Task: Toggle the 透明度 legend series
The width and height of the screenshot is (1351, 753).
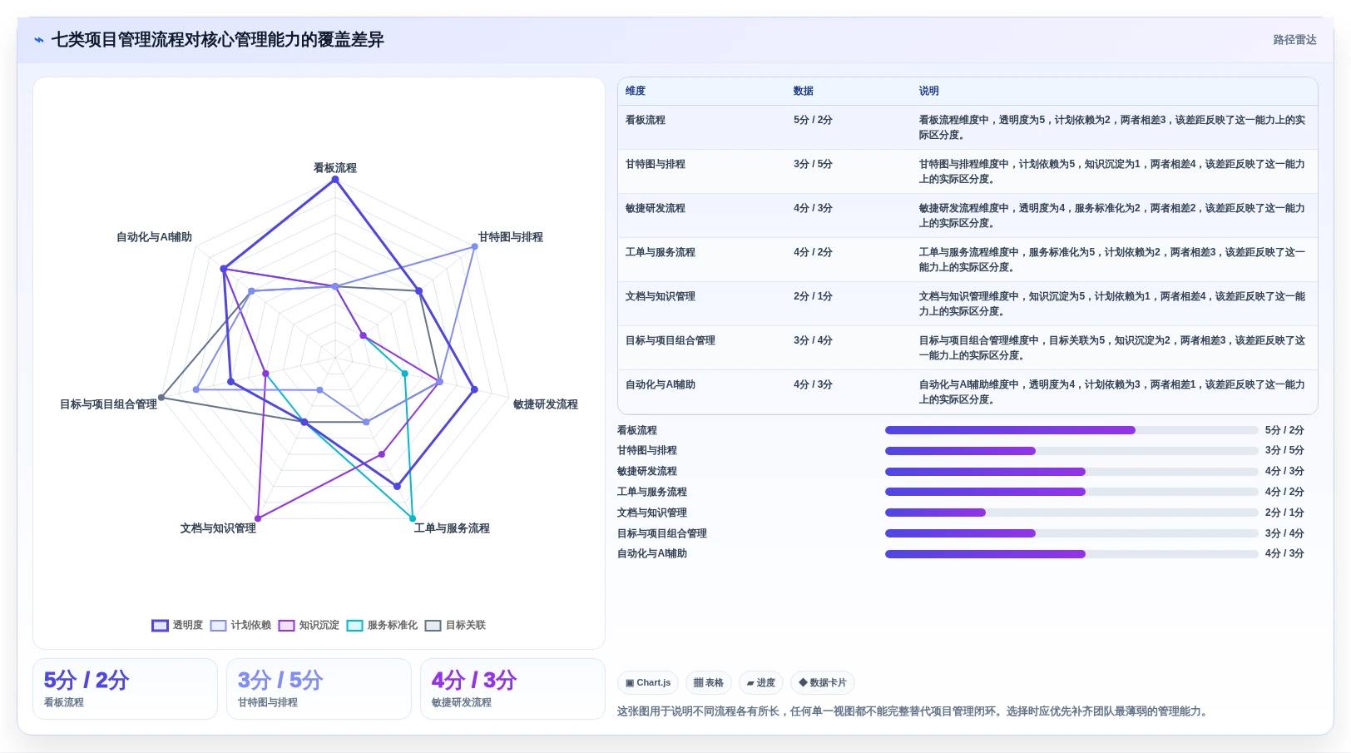Action: click(x=177, y=625)
